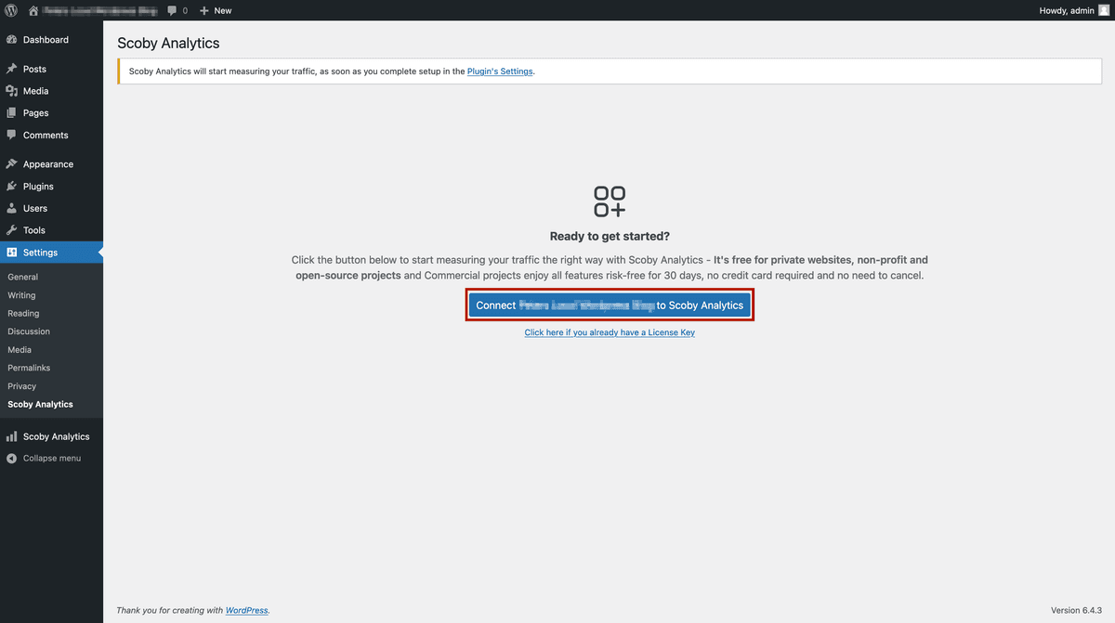The height and width of the screenshot is (623, 1115).
Task: Open the Pages menu item
Action: tap(51, 112)
